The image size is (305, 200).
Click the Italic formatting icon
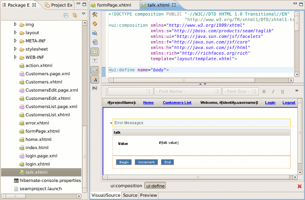click(273, 92)
